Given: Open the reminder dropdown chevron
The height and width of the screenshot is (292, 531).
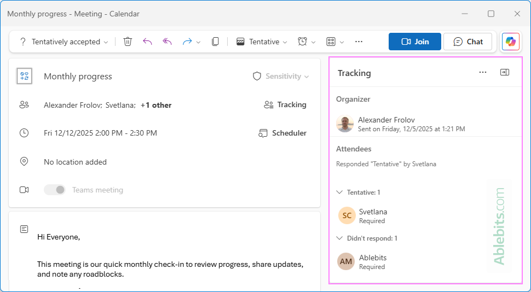Looking at the screenshot, I should tap(313, 42).
